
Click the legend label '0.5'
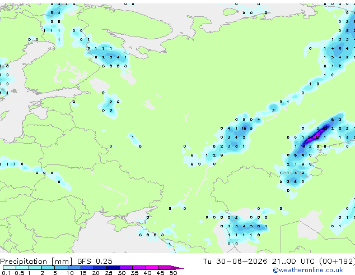[20, 273]
